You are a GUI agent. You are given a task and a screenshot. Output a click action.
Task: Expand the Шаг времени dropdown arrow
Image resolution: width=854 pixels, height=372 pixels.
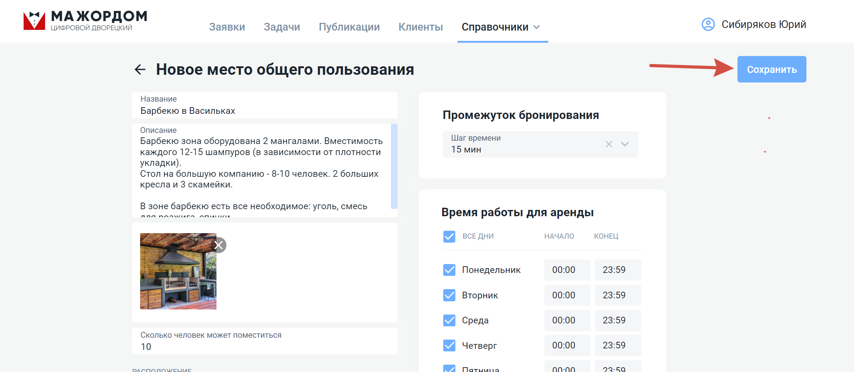tap(625, 144)
